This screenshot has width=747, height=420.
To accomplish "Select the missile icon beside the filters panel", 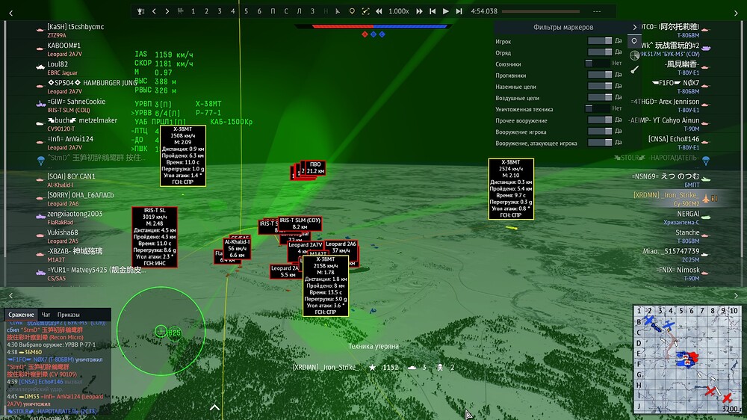I will coord(634,70).
